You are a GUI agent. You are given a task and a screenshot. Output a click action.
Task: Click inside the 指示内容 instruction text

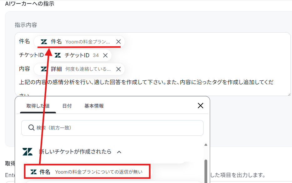click(x=146, y=82)
